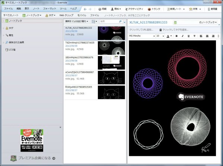
Task: Open the 共有 dropdown arrow
Action: tap(200, 9)
